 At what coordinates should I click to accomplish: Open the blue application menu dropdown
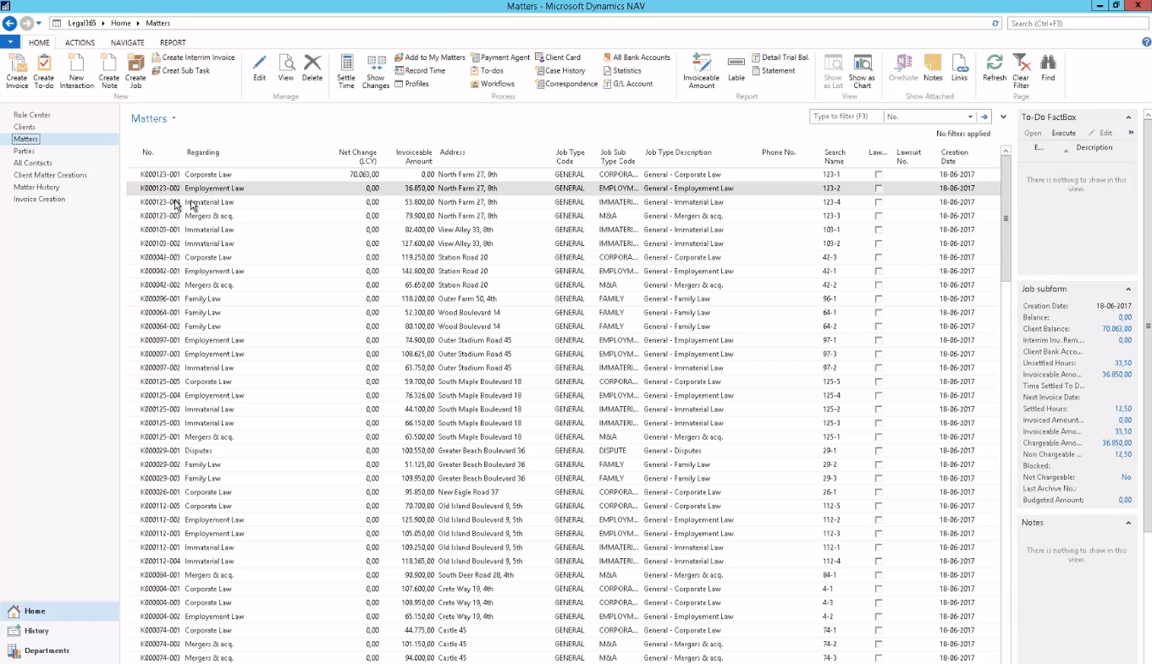10,41
